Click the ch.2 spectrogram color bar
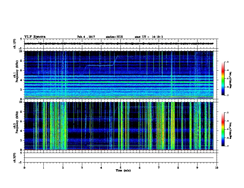 (x=223, y=129)
